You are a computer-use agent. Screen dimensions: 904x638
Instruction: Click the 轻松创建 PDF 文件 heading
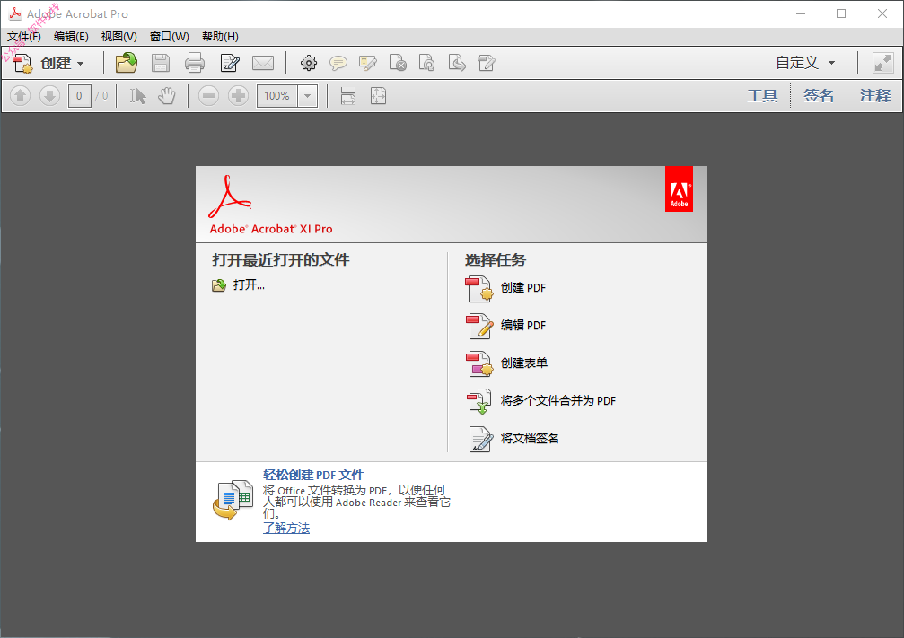pos(313,475)
